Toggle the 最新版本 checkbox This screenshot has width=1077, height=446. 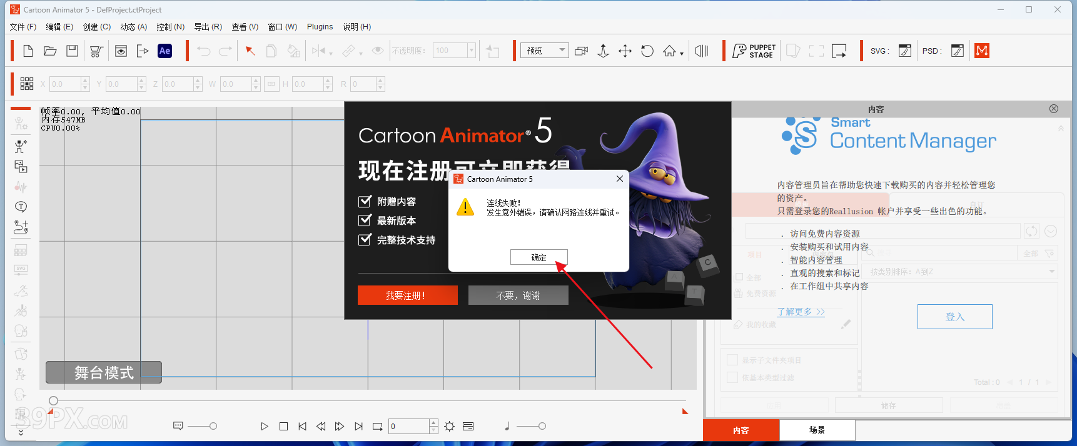(365, 220)
